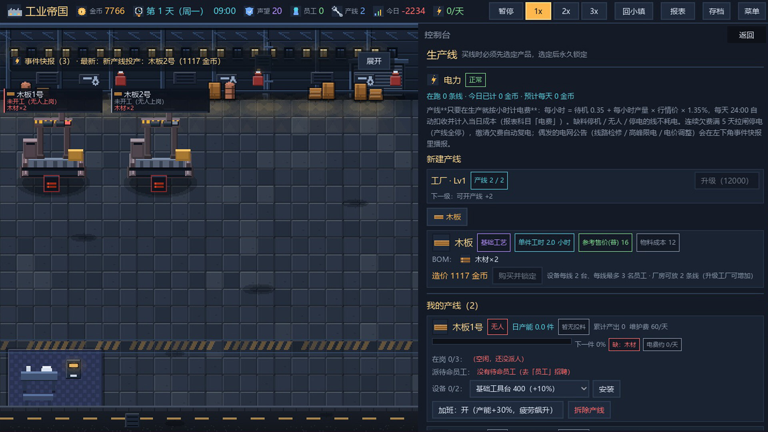This screenshot has width=768, height=432.
Task: Expand the 事件快报 panel with 展开
Action: click(x=374, y=61)
